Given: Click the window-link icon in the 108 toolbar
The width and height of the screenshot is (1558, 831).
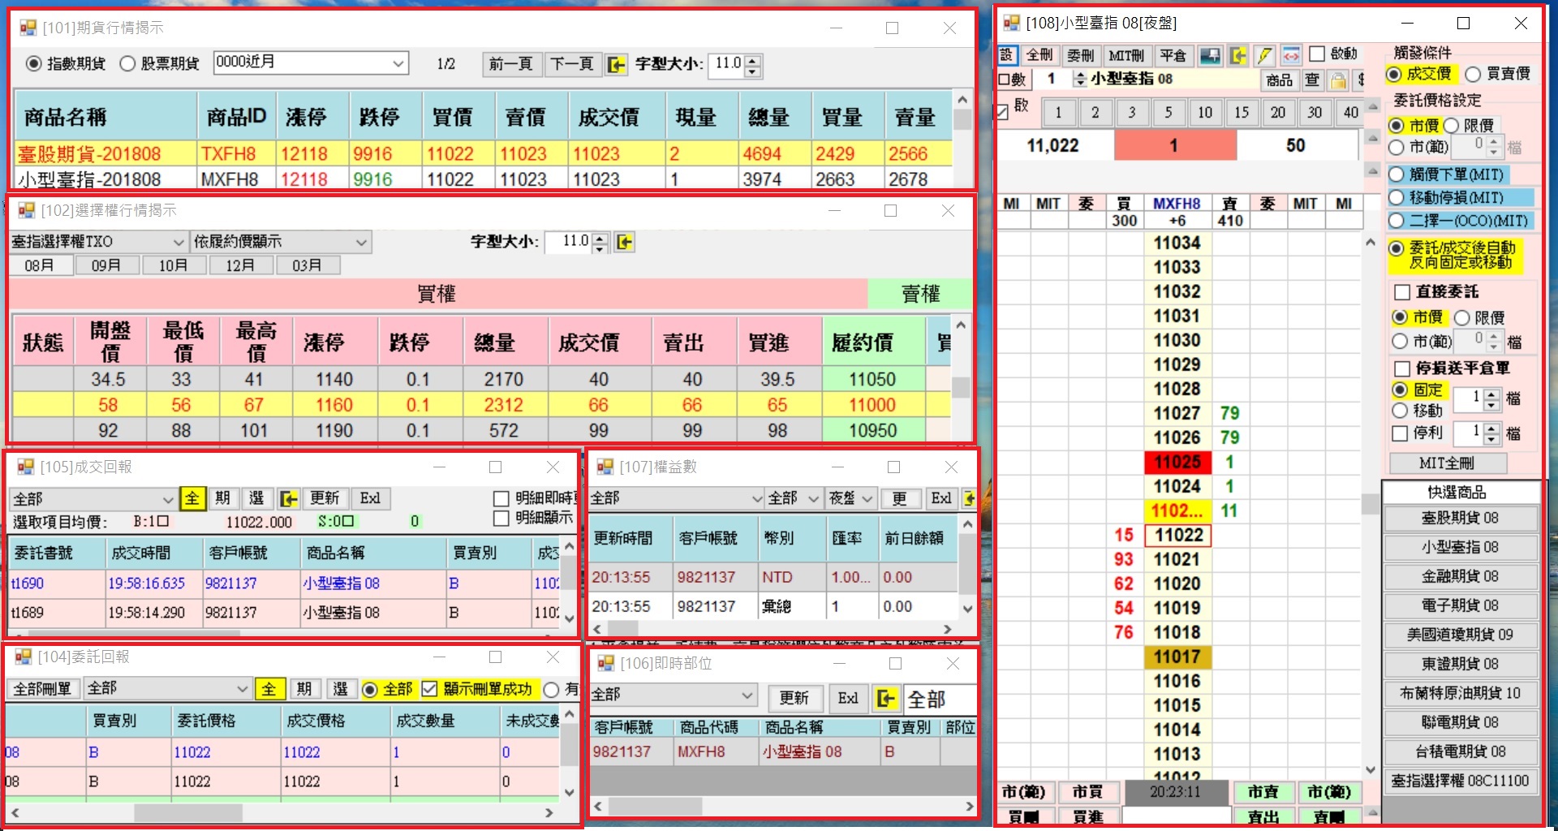Looking at the screenshot, I should click(1289, 55).
